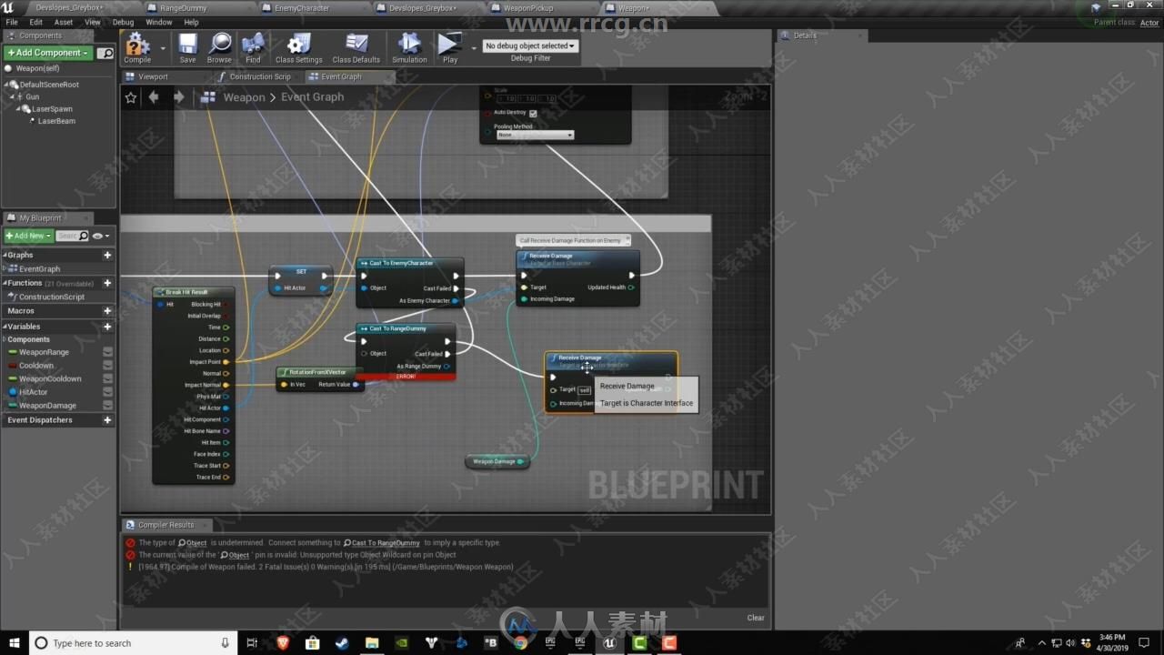Navigate back in graph history
Viewport: 1164px width, 655px height.
pos(154,97)
